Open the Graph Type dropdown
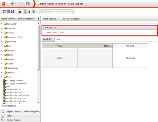 48,11
